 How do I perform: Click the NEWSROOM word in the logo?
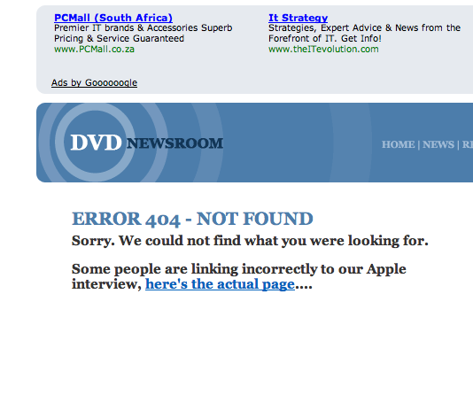point(174,143)
